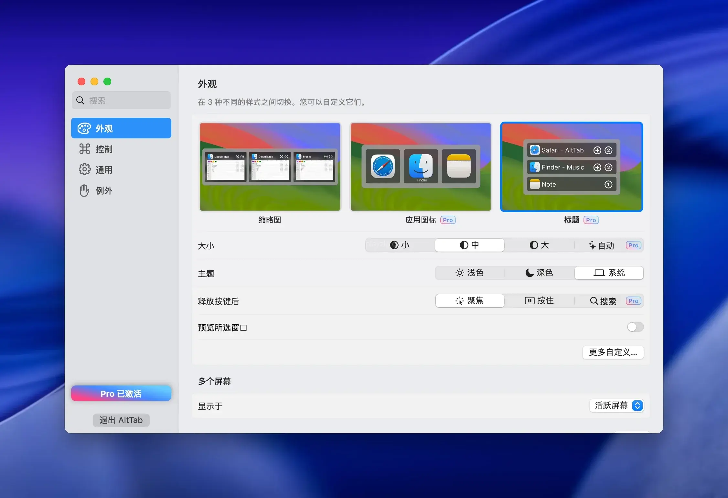Click the Note row in the 标题 preview
This screenshot has height=498, width=728.
572,184
